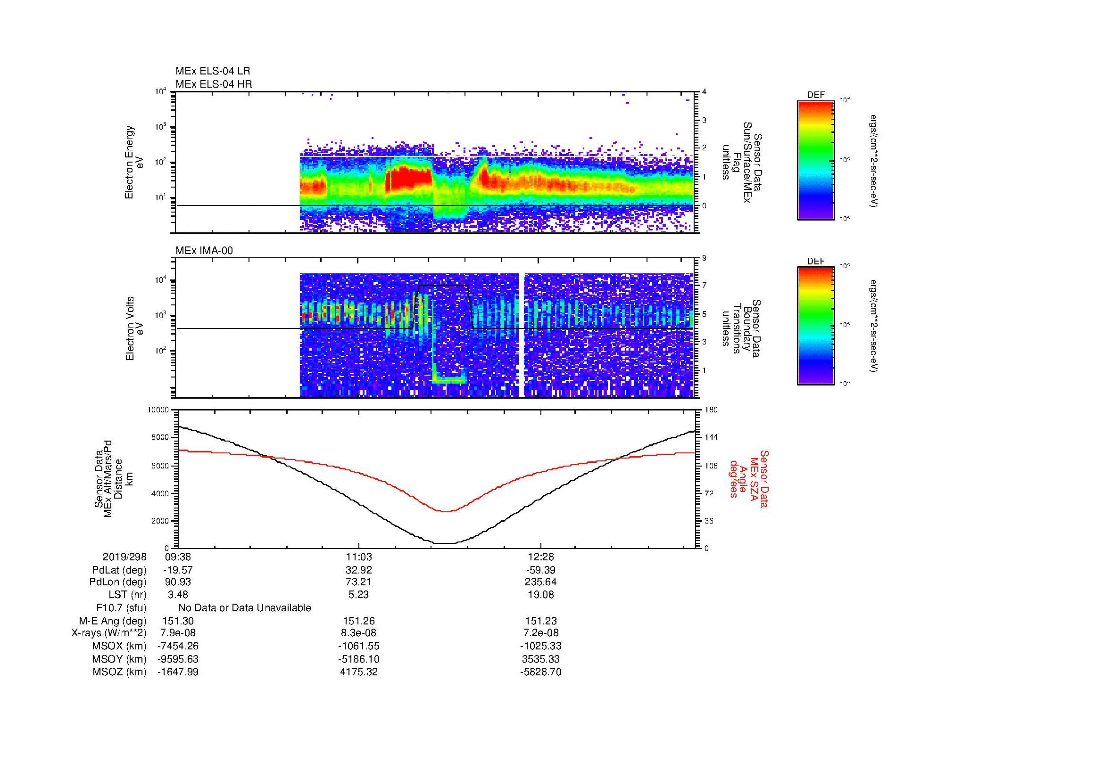The width and height of the screenshot is (1103, 779).
Task: Click the MSOY value -9595.63
Action: pyautogui.click(x=178, y=659)
